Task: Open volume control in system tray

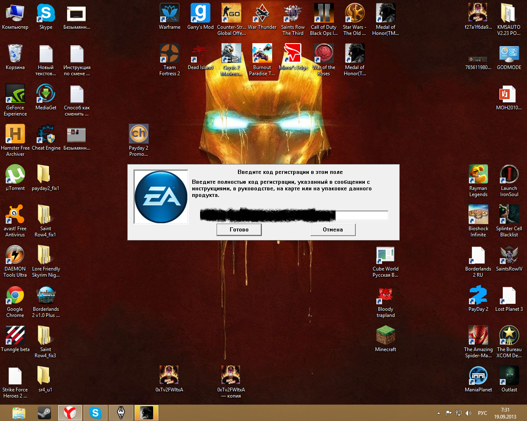Action: point(469,413)
